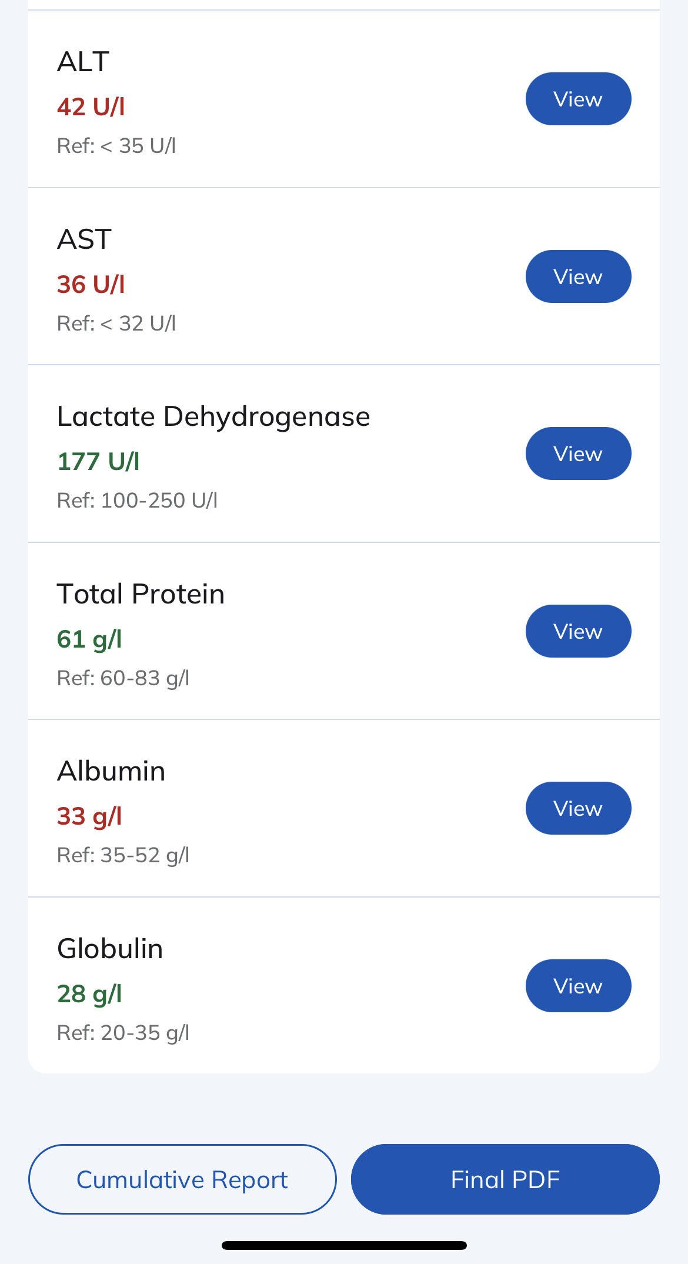688x1264 pixels.
Task: Open the AST result view
Action: point(578,276)
